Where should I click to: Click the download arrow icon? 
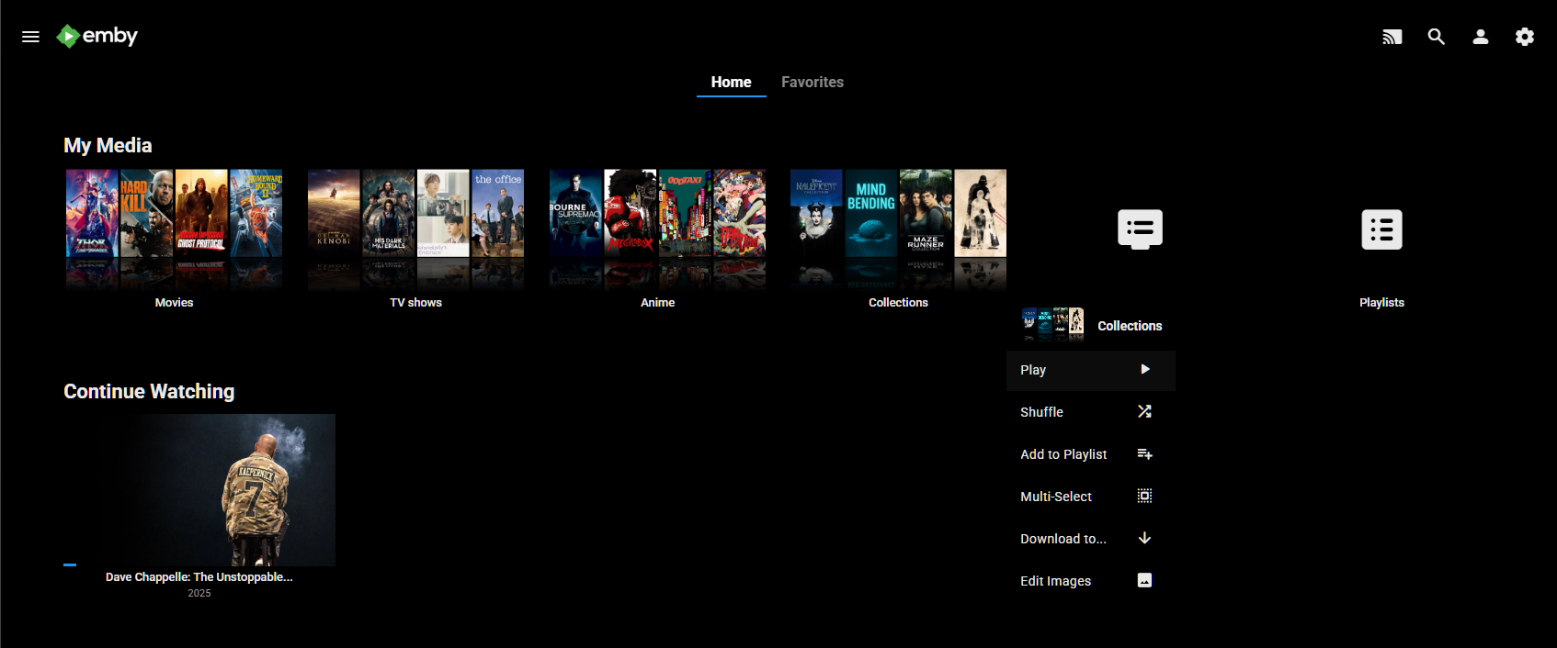[x=1144, y=538]
